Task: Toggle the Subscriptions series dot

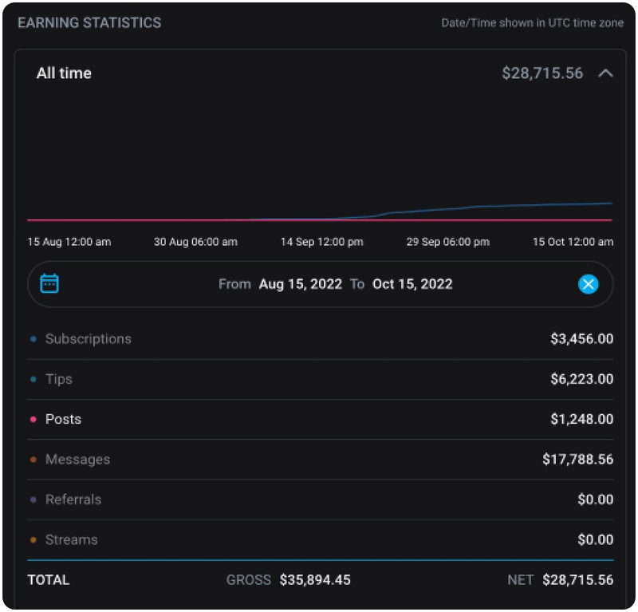Action: pyautogui.click(x=33, y=339)
